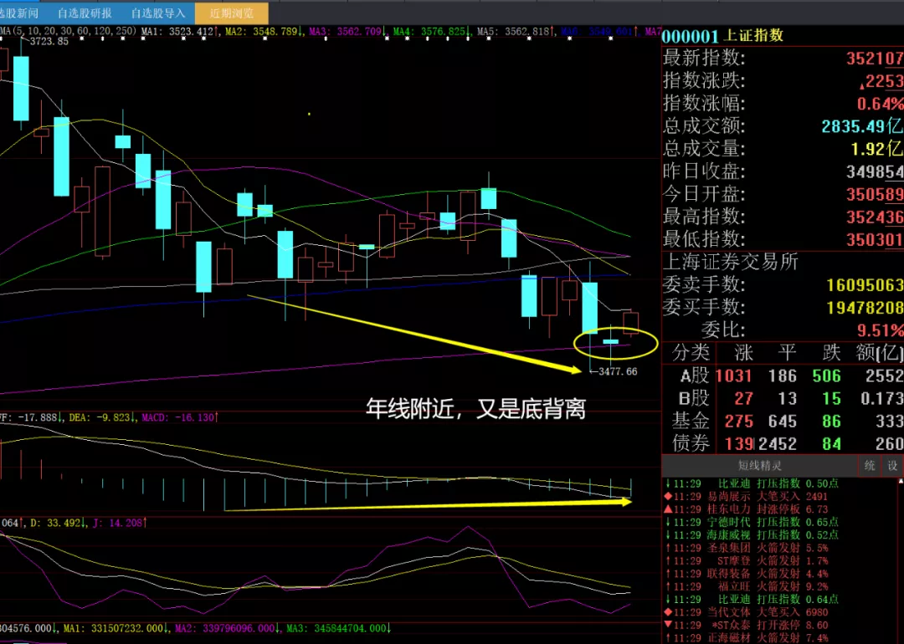Image resolution: width=904 pixels, height=644 pixels.
Task: Select the 比亚迪 打压指数 0.50点 row
Action: pos(751,484)
